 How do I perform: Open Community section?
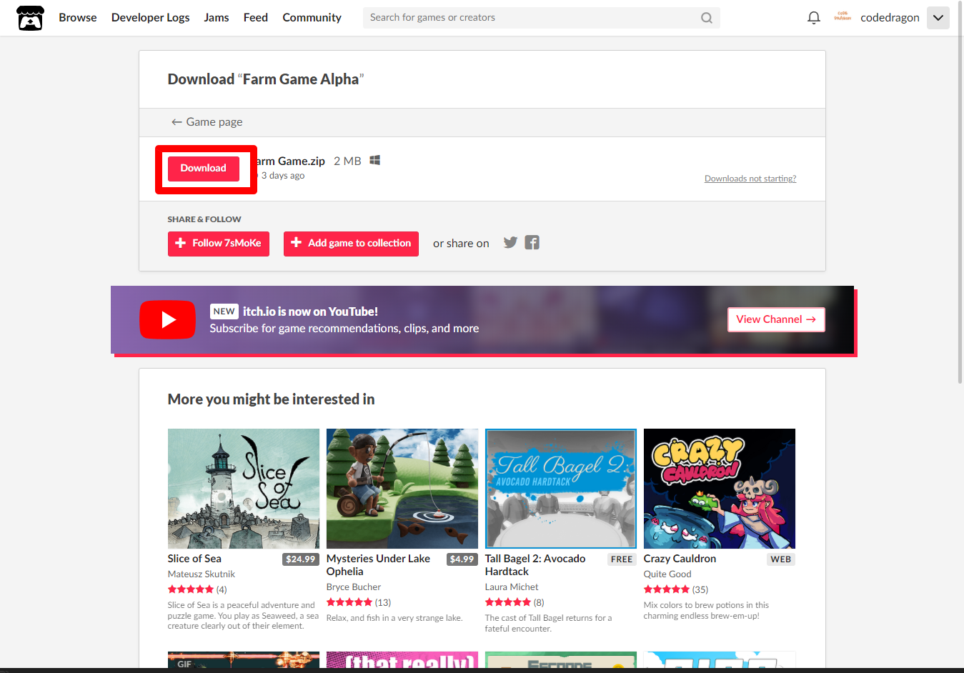[x=312, y=18]
